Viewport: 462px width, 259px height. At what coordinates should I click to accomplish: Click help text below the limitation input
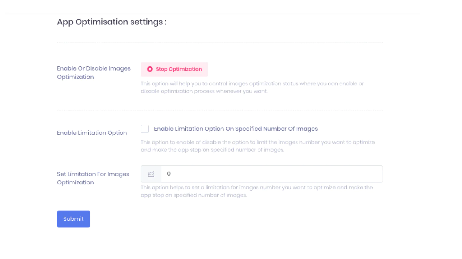256,191
